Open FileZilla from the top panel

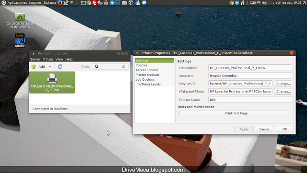[x=94, y=3]
